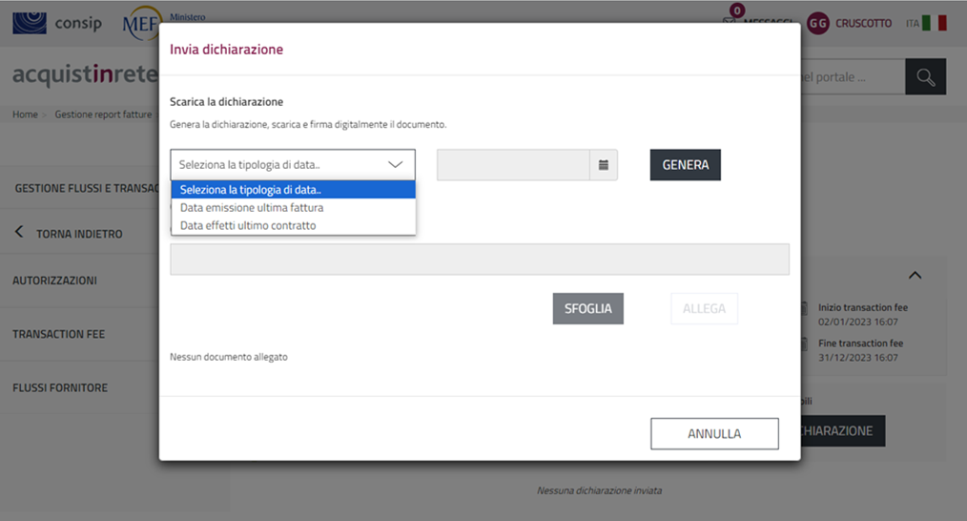Screen dimensions: 967x521
Task: Open the Messaggi envelope icon
Action: 730,23
